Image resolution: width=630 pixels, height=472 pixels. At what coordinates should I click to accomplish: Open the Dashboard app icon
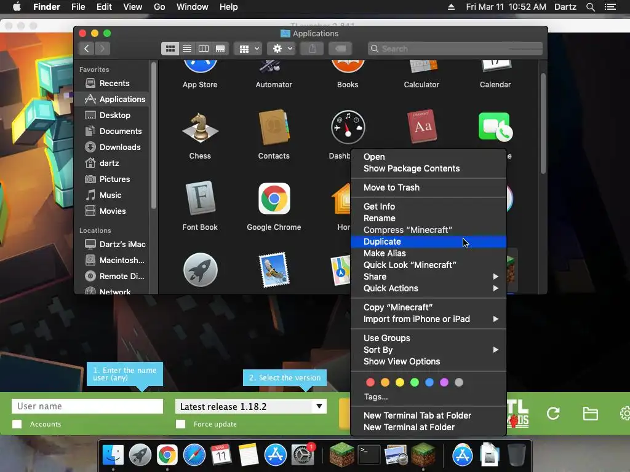coord(348,127)
